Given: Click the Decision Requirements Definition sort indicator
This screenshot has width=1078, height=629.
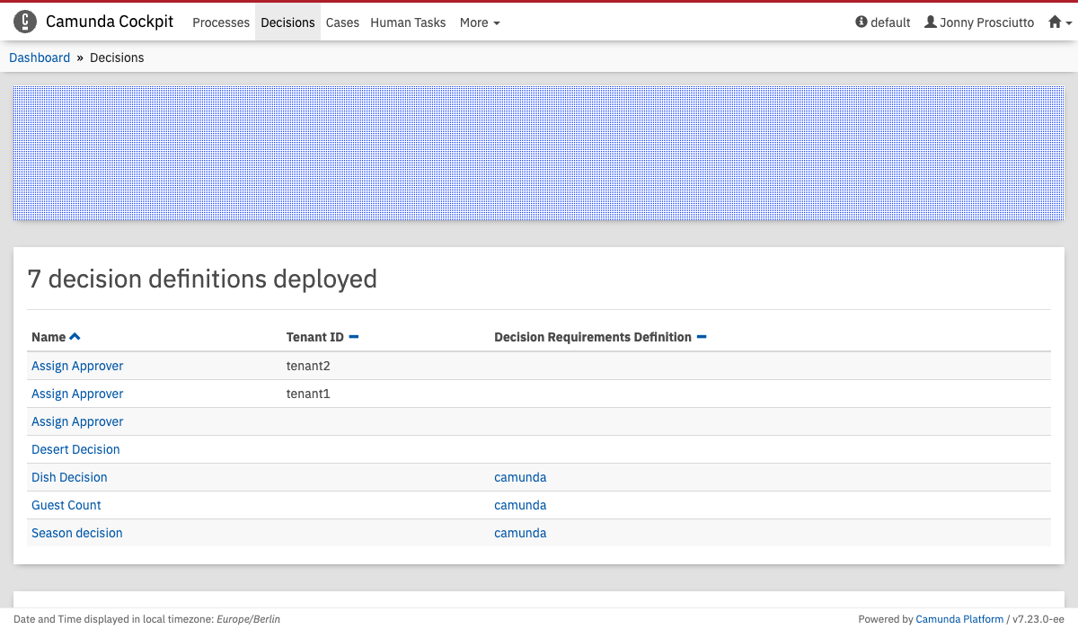Looking at the screenshot, I should coord(702,337).
